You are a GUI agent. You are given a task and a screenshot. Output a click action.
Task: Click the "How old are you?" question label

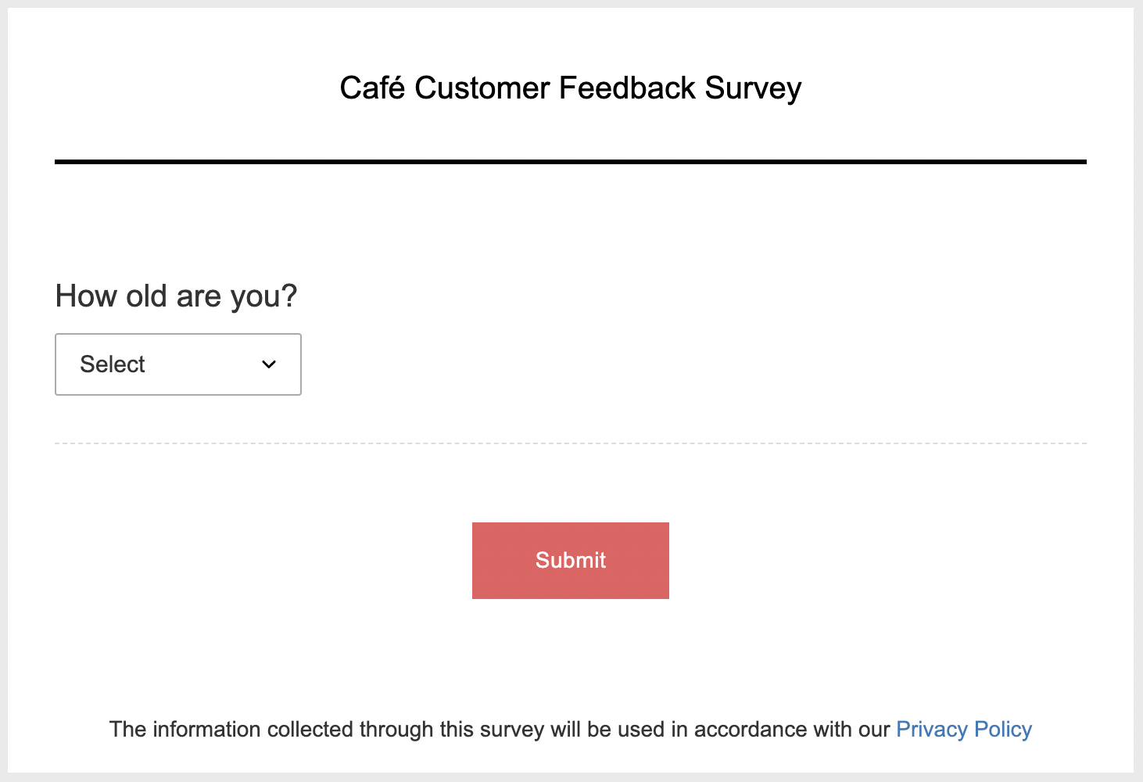click(x=176, y=296)
